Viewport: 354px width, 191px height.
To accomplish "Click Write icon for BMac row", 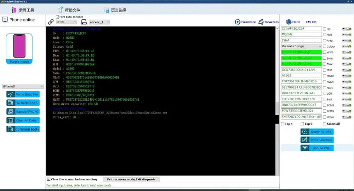I will click(347, 58).
